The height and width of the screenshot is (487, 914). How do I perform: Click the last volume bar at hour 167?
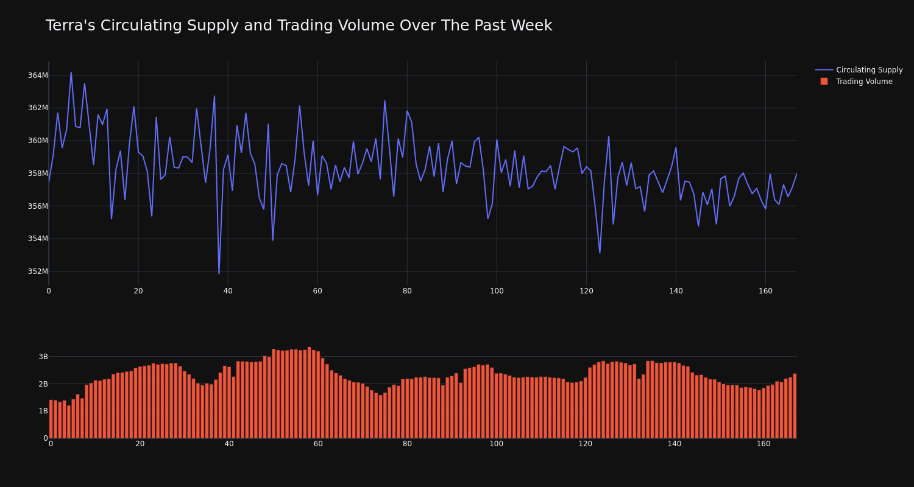point(795,406)
